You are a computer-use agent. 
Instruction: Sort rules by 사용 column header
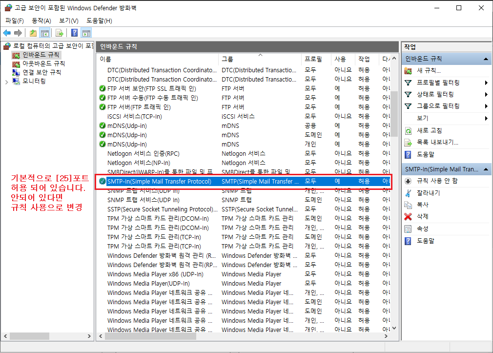tap(343, 59)
